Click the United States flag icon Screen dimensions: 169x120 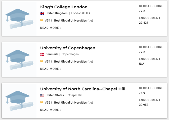(x=42, y=95)
